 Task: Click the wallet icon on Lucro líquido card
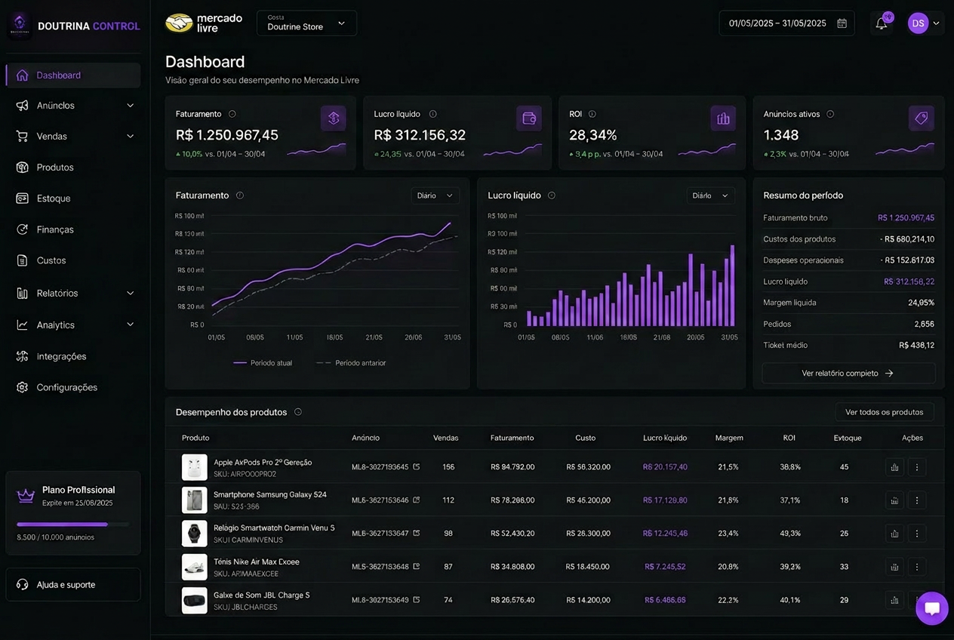pos(529,118)
